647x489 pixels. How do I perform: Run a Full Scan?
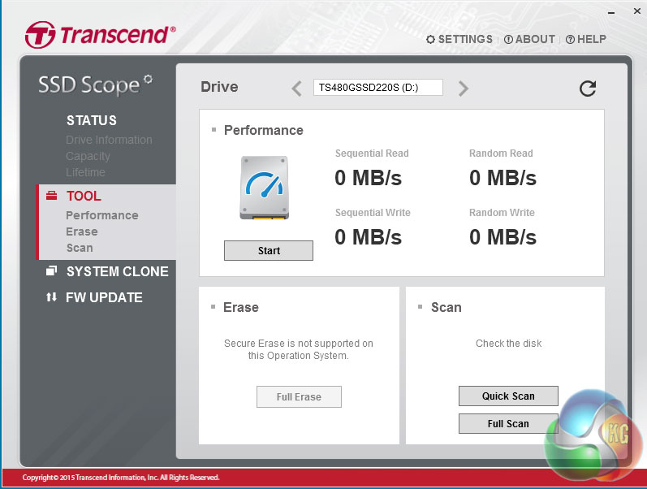coord(508,424)
